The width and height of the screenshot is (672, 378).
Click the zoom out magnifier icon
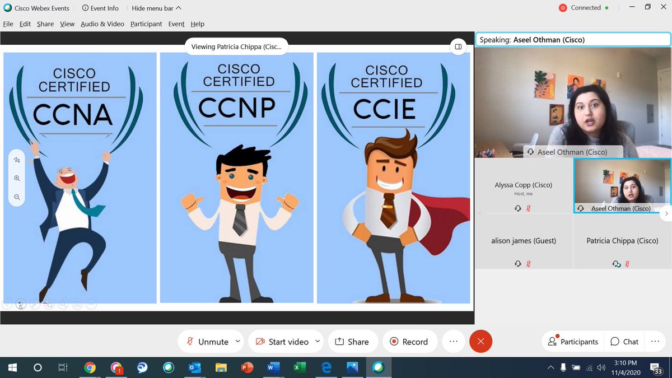click(17, 197)
